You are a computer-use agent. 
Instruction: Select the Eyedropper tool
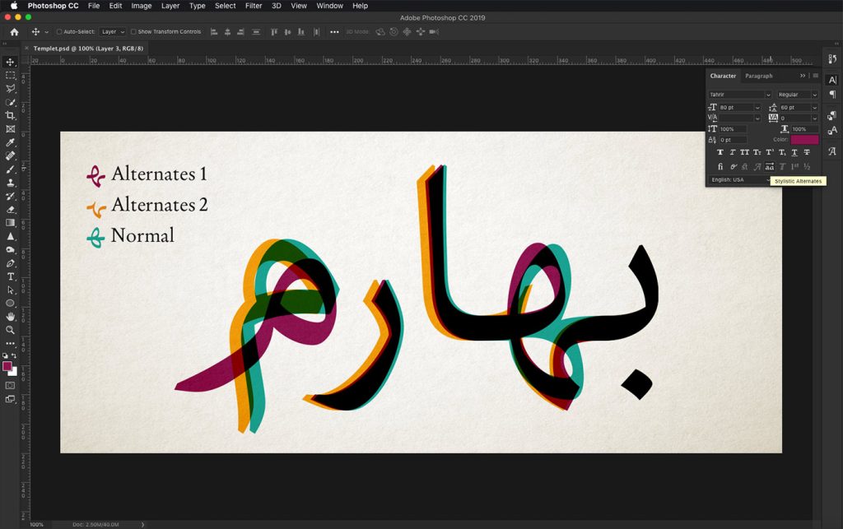click(11, 142)
